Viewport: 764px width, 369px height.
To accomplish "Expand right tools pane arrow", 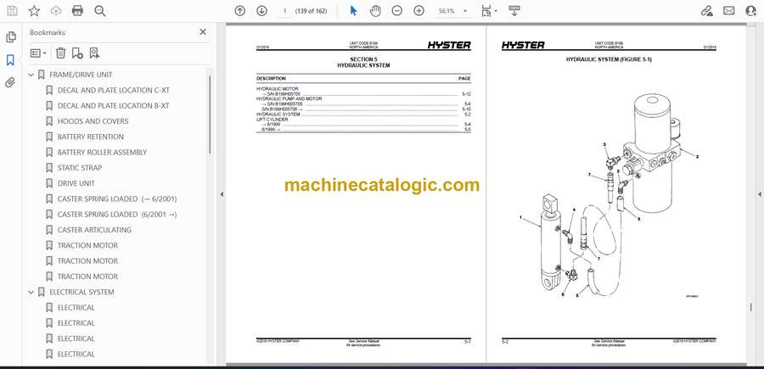I will coord(759,194).
